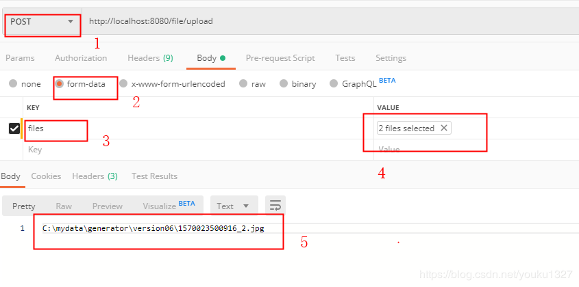
Task: Switch response view to Pretty
Action: click(x=24, y=206)
